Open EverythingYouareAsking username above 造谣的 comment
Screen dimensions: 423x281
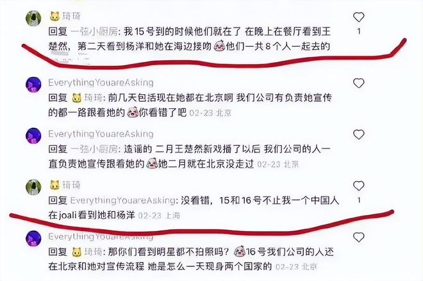(x=101, y=134)
